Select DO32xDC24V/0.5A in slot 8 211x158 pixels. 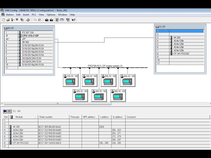(x=29, y=58)
